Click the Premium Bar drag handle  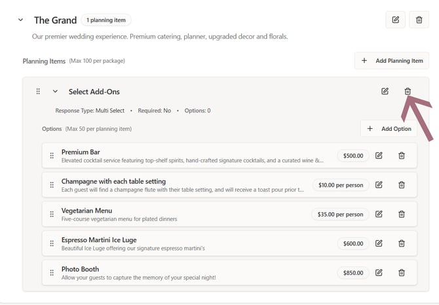coord(52,156)
